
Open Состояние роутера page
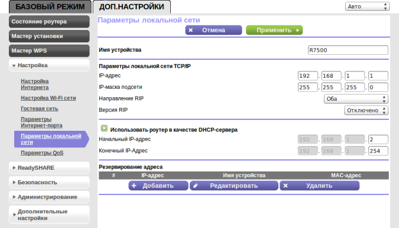point(49,22)
